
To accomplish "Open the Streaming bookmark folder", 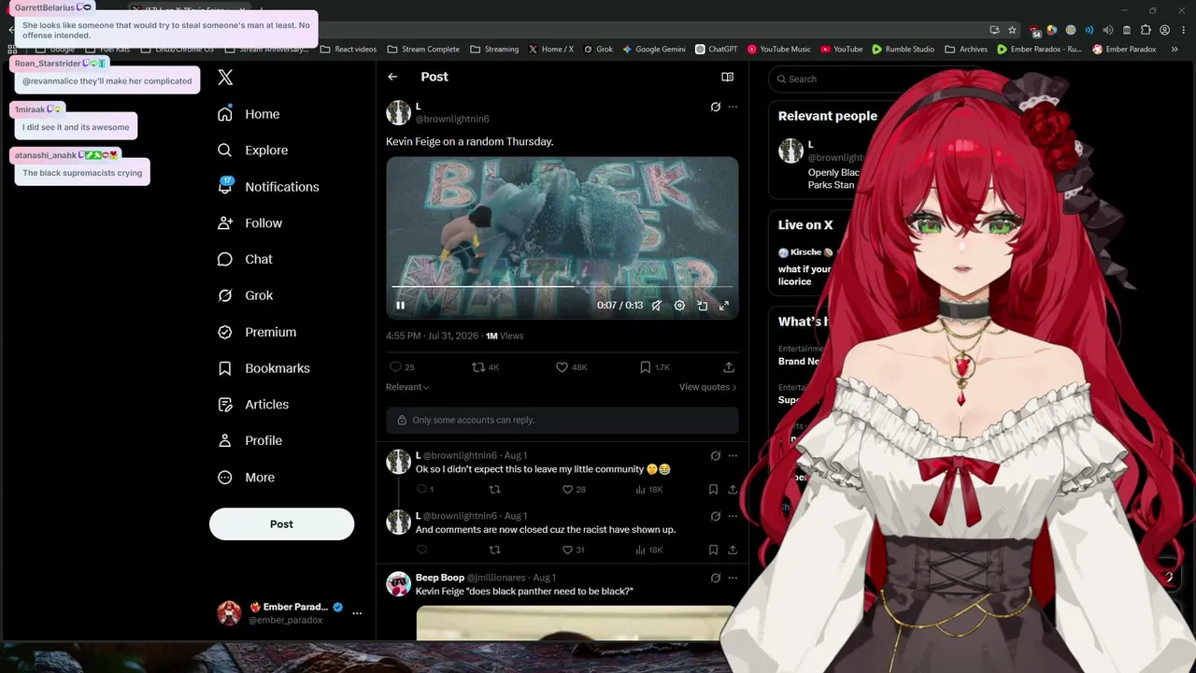I will 494,50.
